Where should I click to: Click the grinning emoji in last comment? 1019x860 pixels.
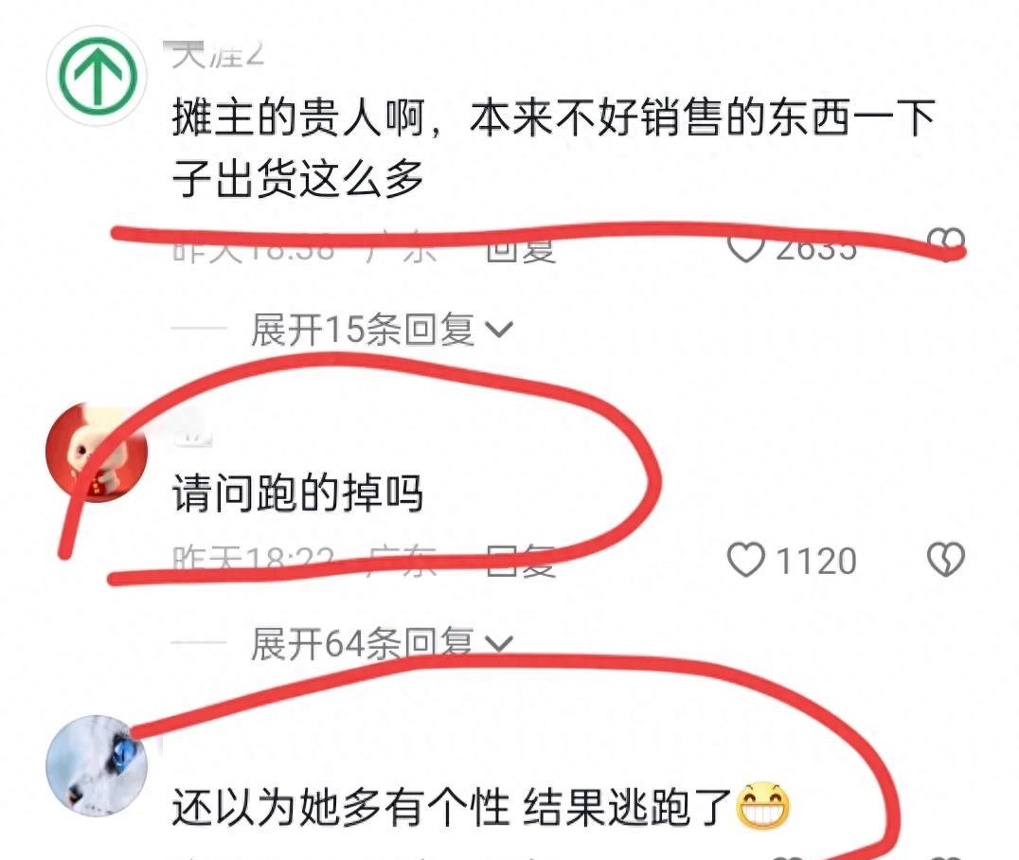click(x=763, y=806)
